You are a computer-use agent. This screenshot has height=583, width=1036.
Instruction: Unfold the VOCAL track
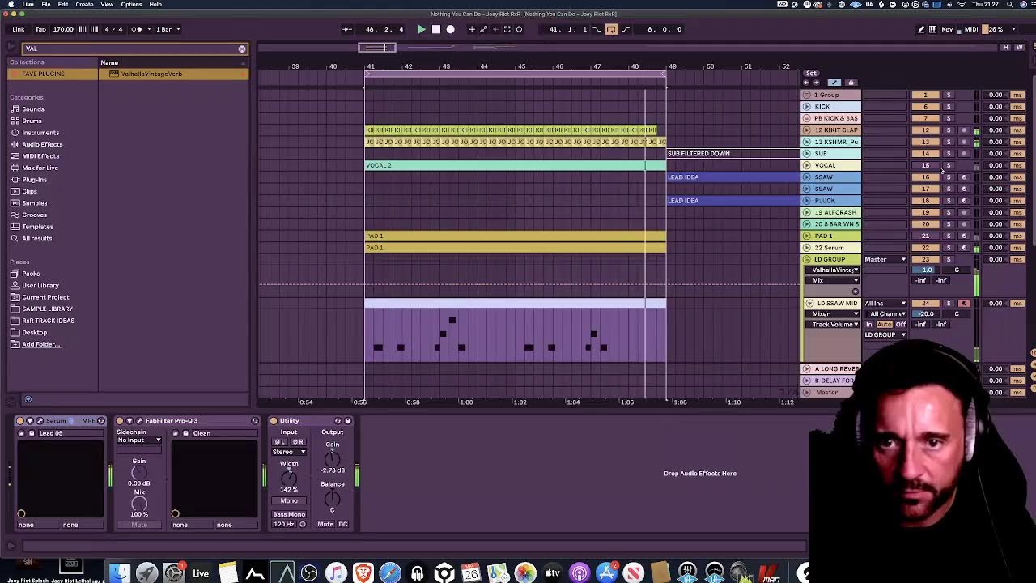pos(806,165)
